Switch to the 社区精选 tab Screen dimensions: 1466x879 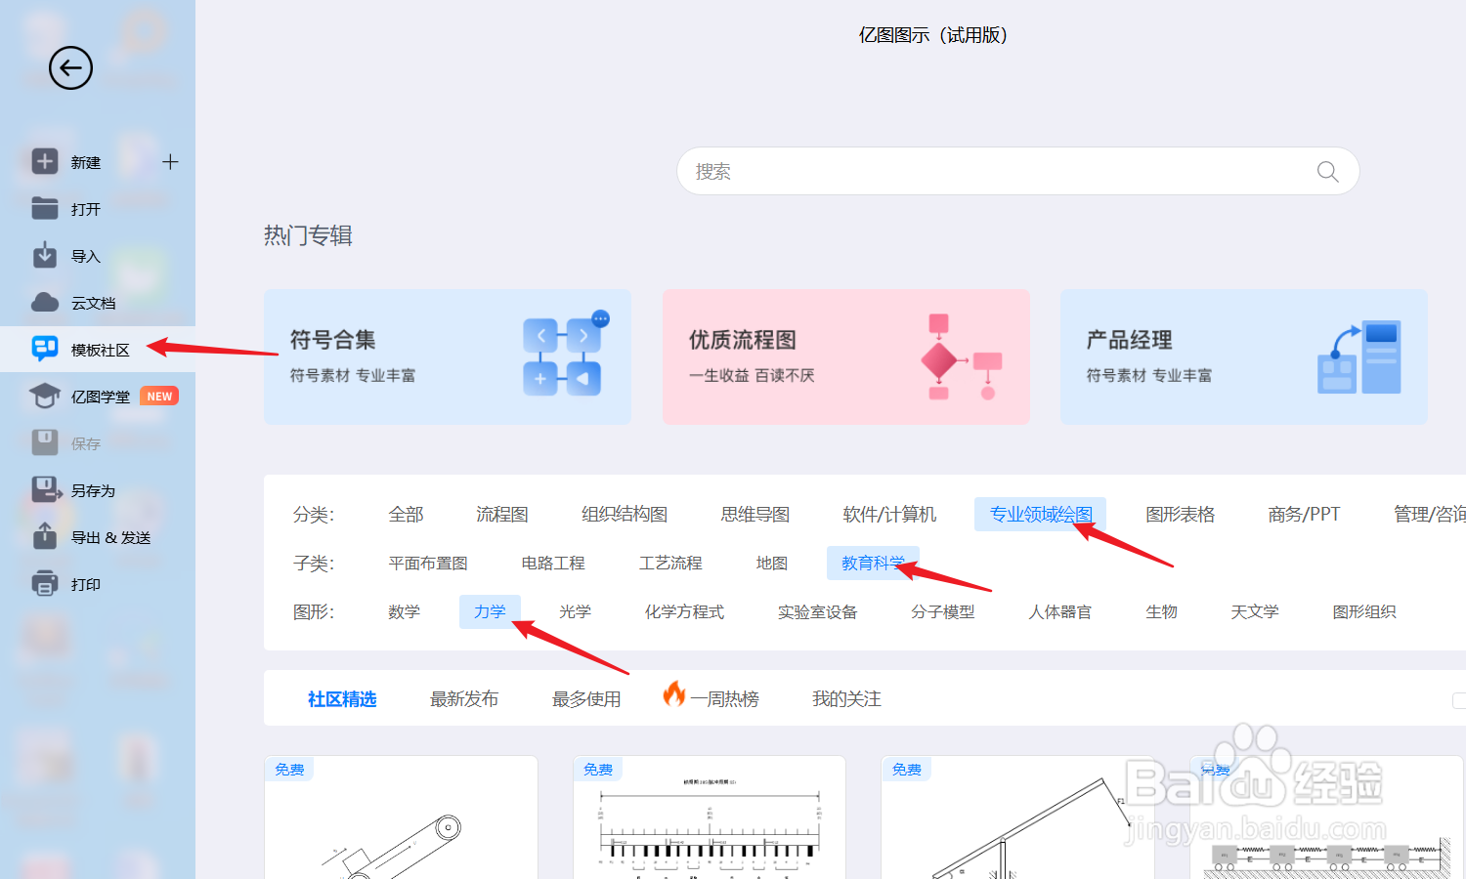(342, 699)
